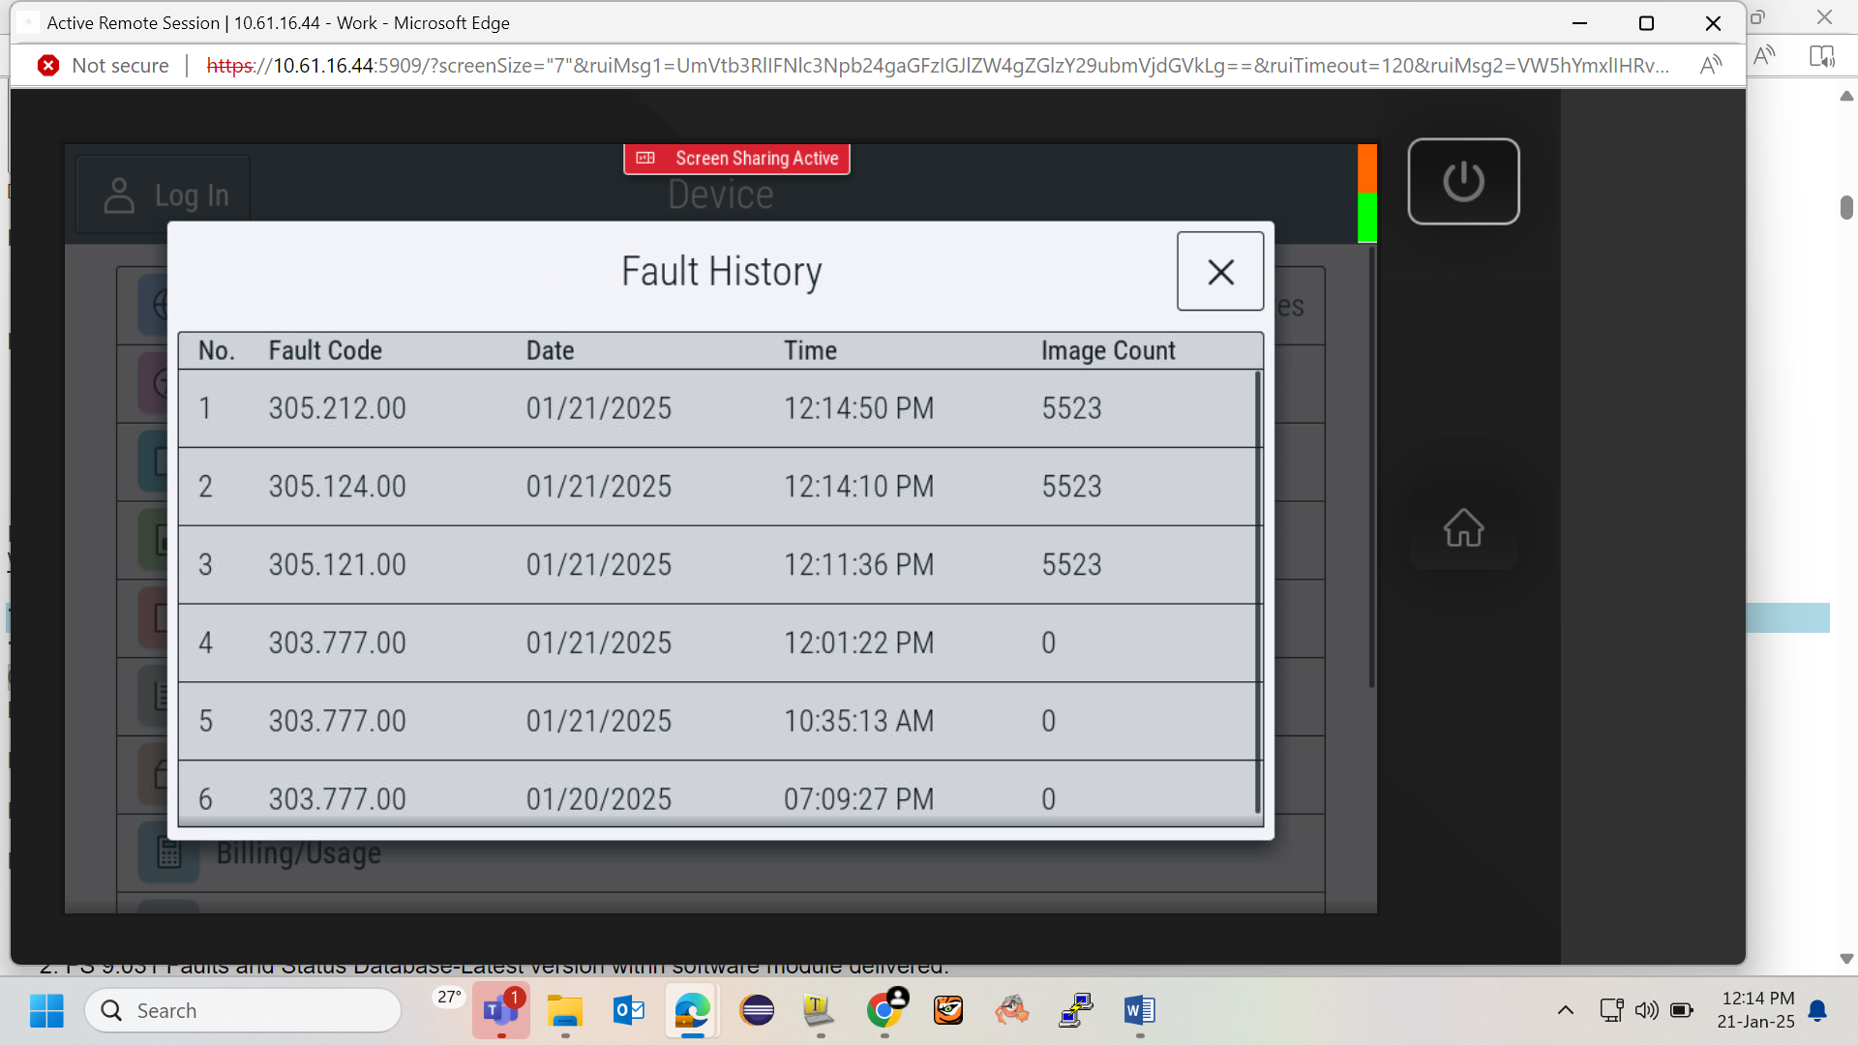This screenshot has height=1045, width=1858.
Task: Select fault row 305.212.00
Action: click(x=717, y=408)
